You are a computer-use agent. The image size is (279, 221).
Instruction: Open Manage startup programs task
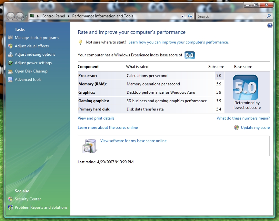[x=37, y=38]
